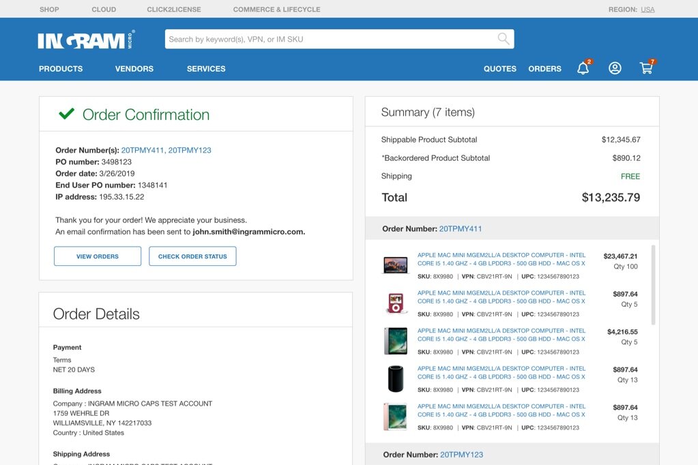Open the SHOP top menu
Image resolution: width=698 pixels, height=465 pixels.
[49, 10]
